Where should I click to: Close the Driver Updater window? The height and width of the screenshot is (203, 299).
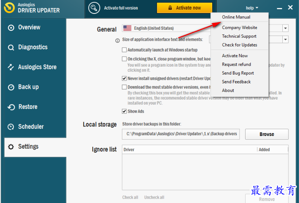[x=290, y=8]
